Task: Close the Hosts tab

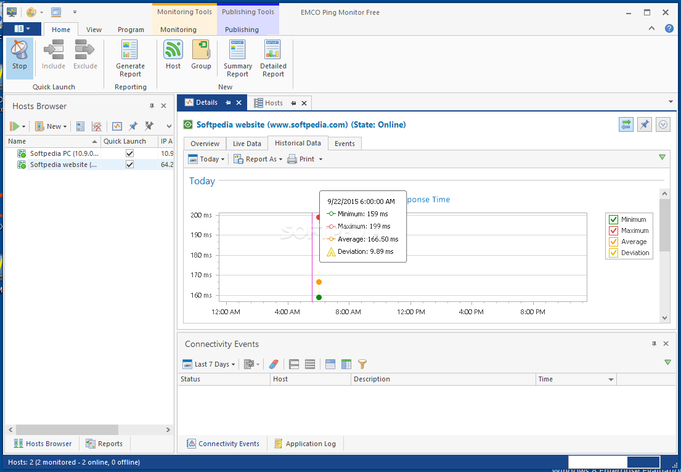Action: coord(304,103)
